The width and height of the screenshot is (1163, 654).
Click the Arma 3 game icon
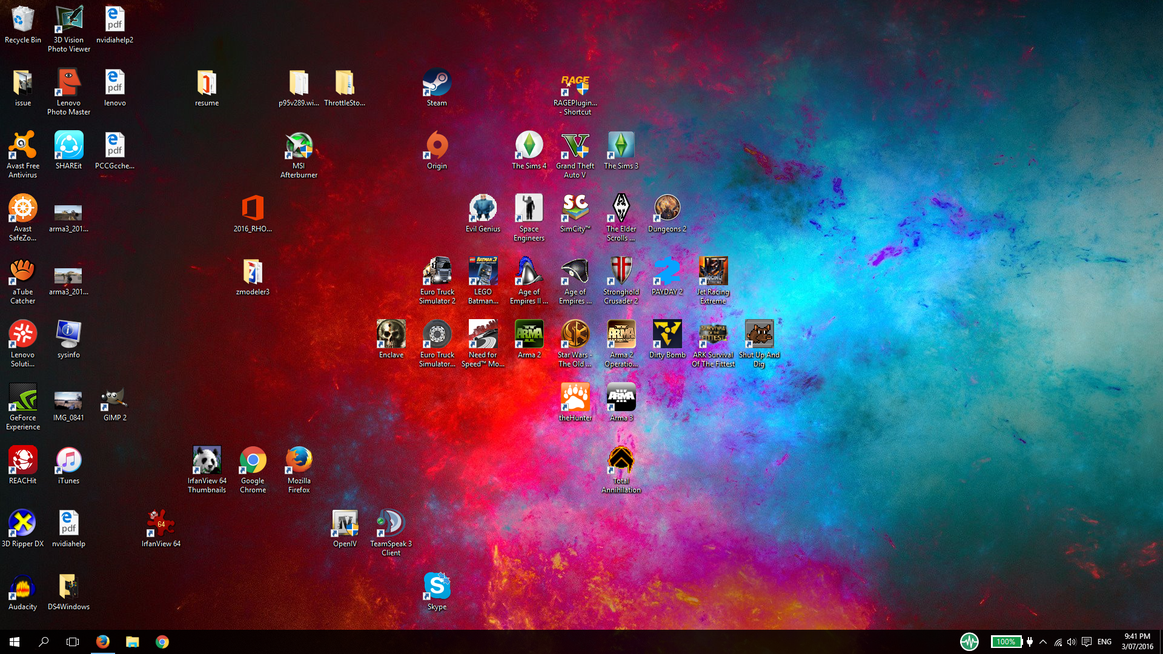pos(621,398)
